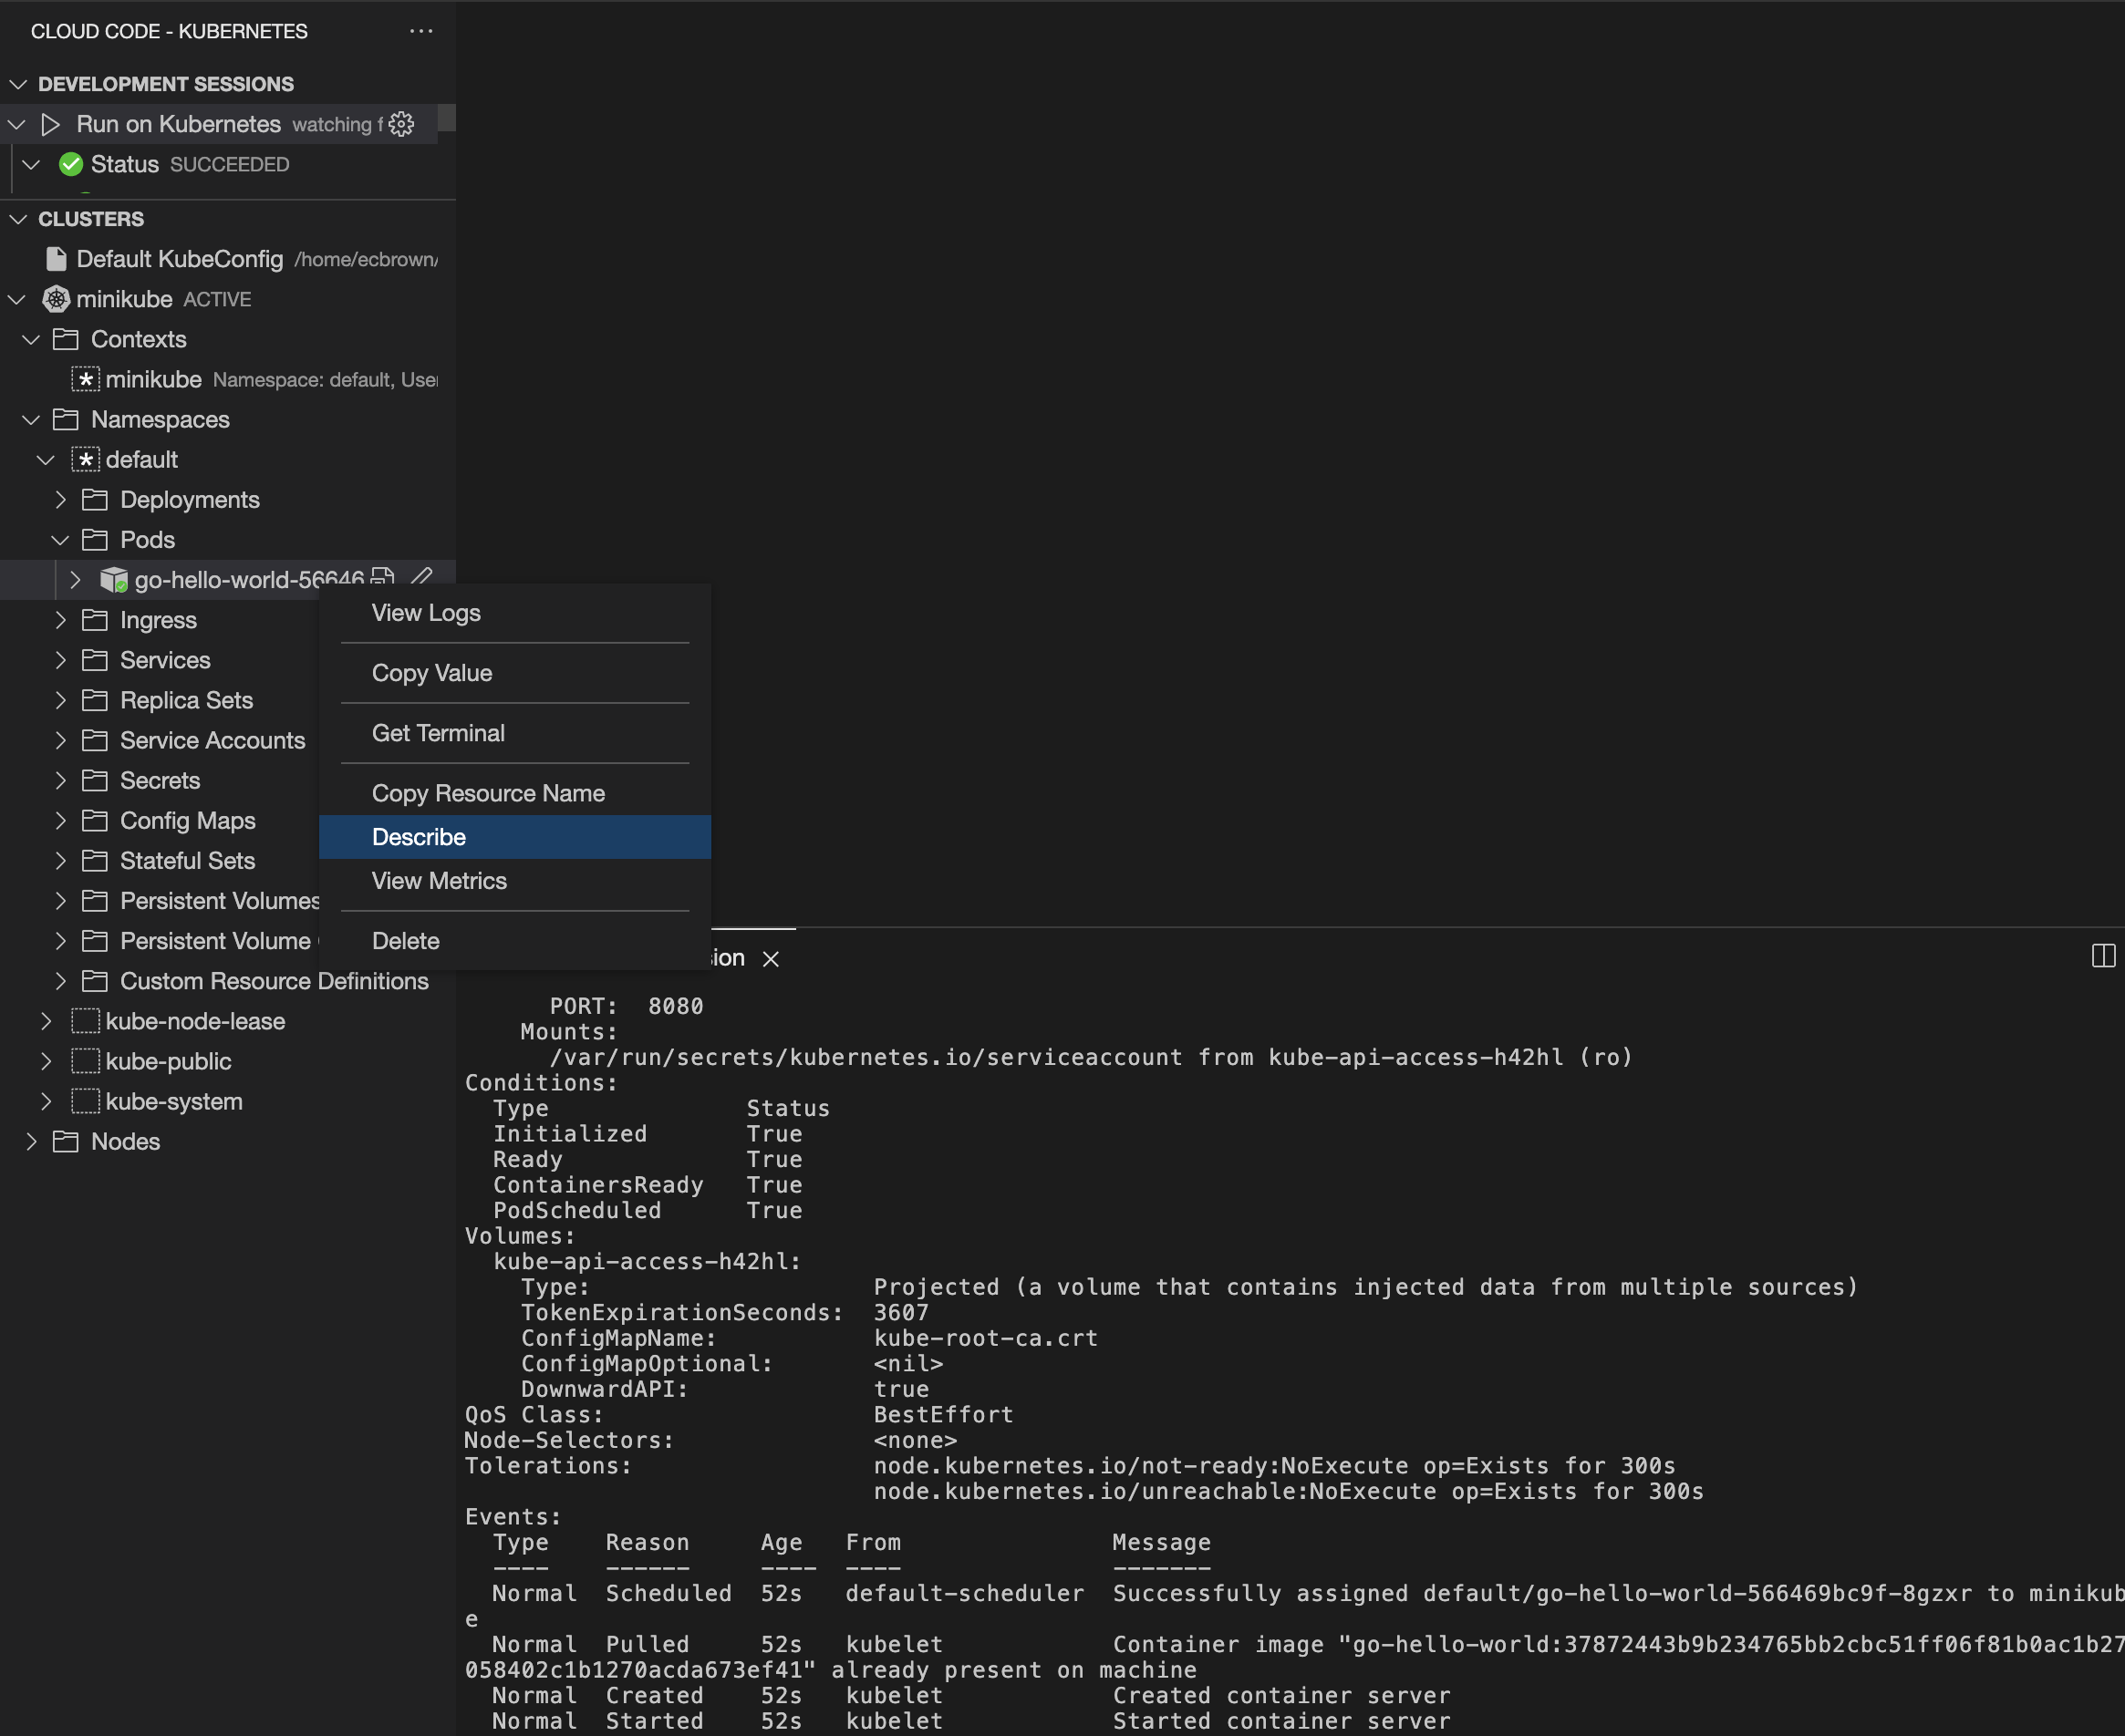Select Get Terminal for the pod
This screenshot has width=2125, height=1736.
(x=436, y=732)
